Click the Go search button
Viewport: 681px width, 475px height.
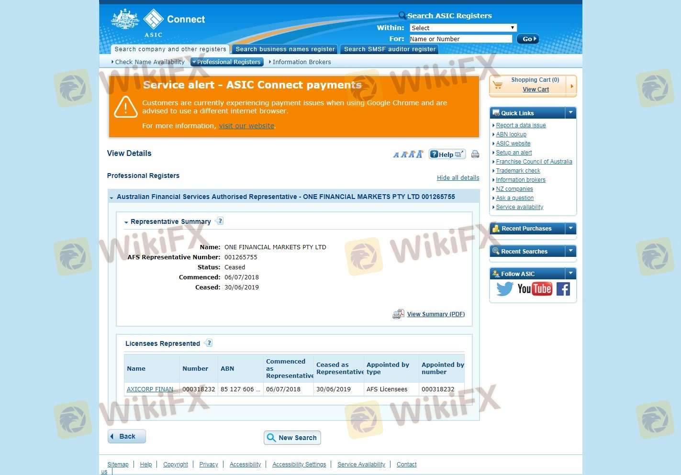[528, 39]
